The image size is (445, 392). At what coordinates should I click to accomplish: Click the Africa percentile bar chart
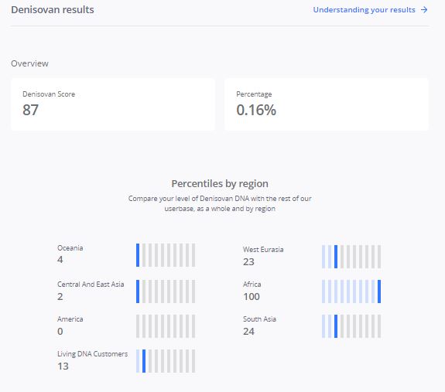tap(351, 291)
